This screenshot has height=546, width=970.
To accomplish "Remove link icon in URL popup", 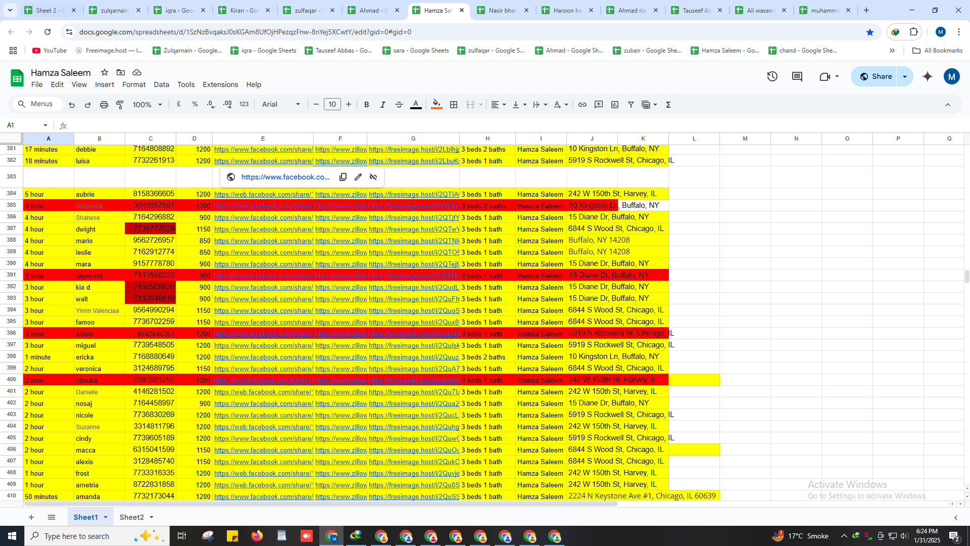I will coord(373,177).
